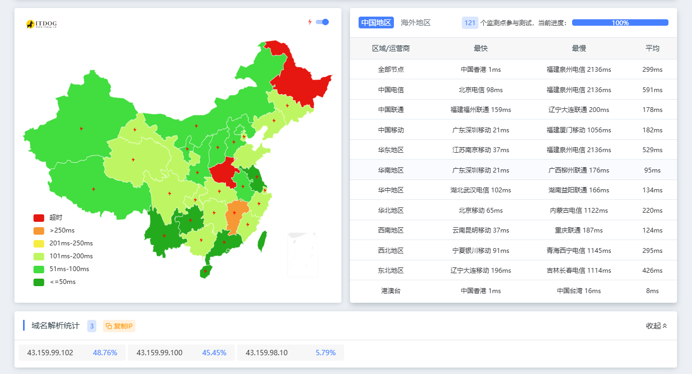
Task: Click the 复制IP button
Action: 119,326
